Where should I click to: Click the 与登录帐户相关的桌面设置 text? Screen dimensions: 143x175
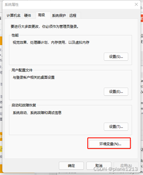[33, 77]
